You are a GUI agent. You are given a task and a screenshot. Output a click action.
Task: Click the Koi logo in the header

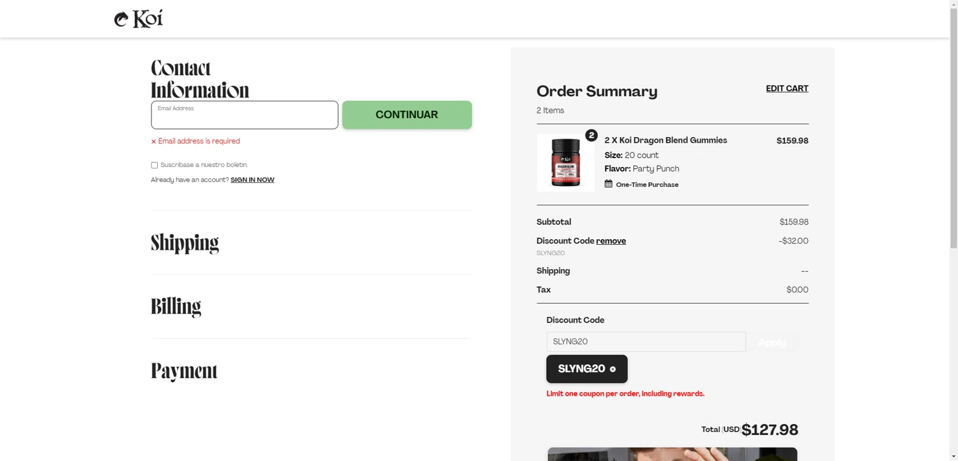coord(139,18)
